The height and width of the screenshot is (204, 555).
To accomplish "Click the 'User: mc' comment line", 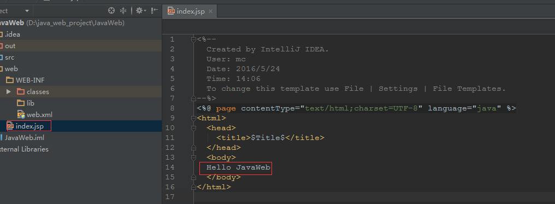I will (226, 59).
